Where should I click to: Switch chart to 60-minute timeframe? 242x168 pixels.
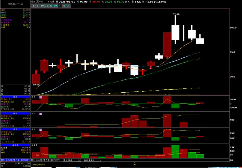tap(55, 6)
